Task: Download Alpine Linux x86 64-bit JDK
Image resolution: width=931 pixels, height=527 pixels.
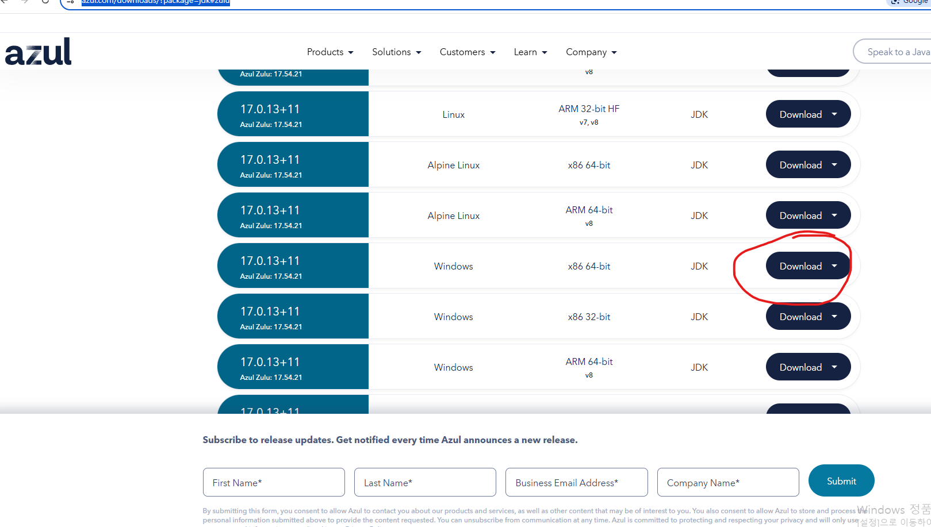Action: (808, 165)
